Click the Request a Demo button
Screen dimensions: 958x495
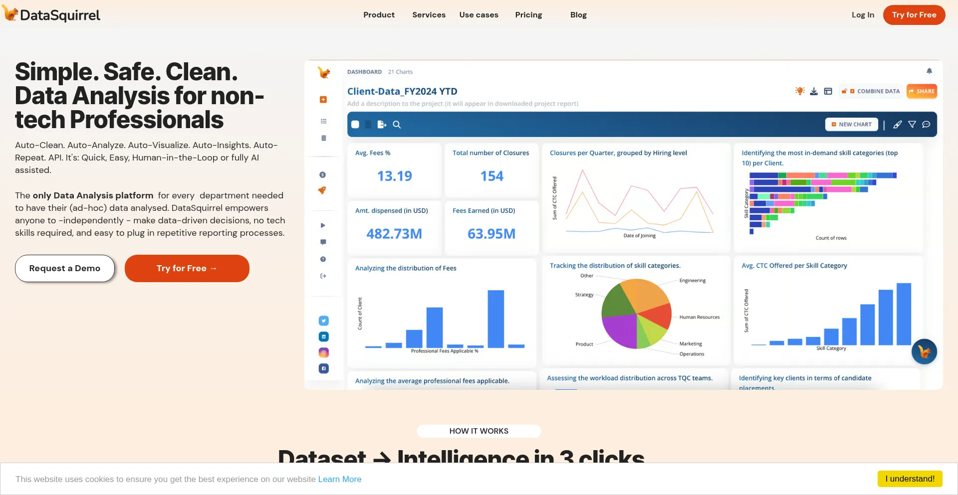(64, 268)
